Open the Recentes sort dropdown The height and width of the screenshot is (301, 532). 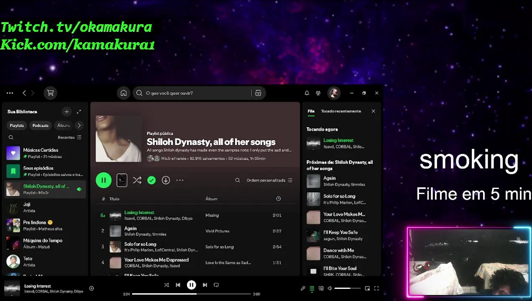69,138
